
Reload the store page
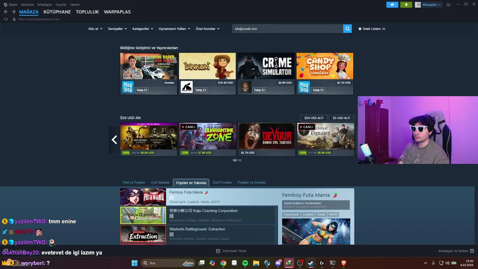6,19
